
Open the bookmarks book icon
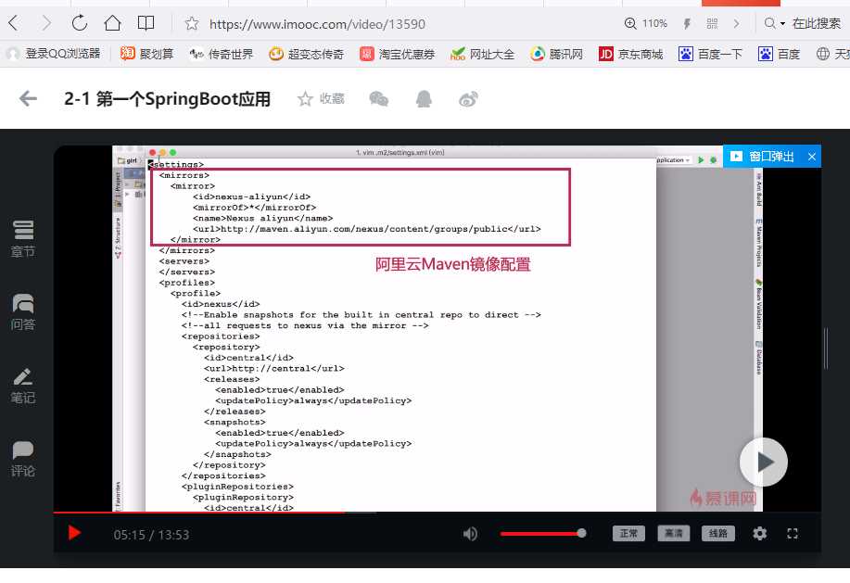[146, 23]
